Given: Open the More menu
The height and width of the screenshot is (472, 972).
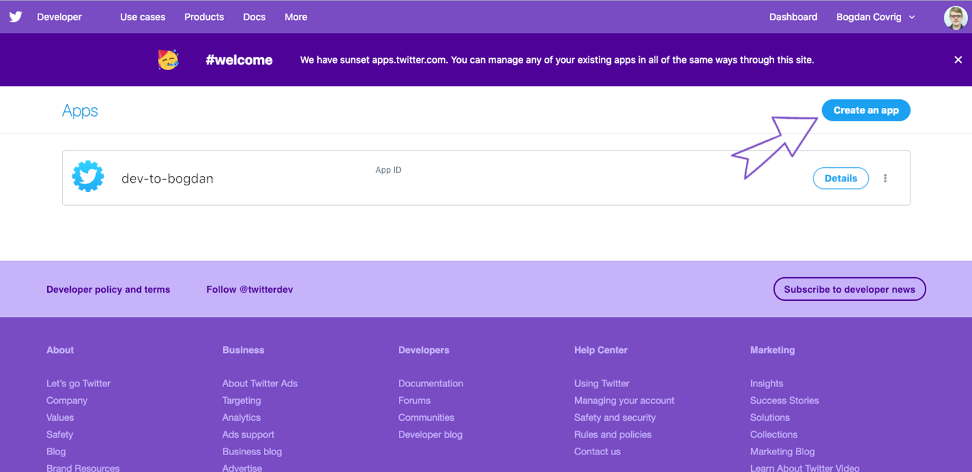Looking at the screenshot, I should pyautogui.click(x=296, y=17).
